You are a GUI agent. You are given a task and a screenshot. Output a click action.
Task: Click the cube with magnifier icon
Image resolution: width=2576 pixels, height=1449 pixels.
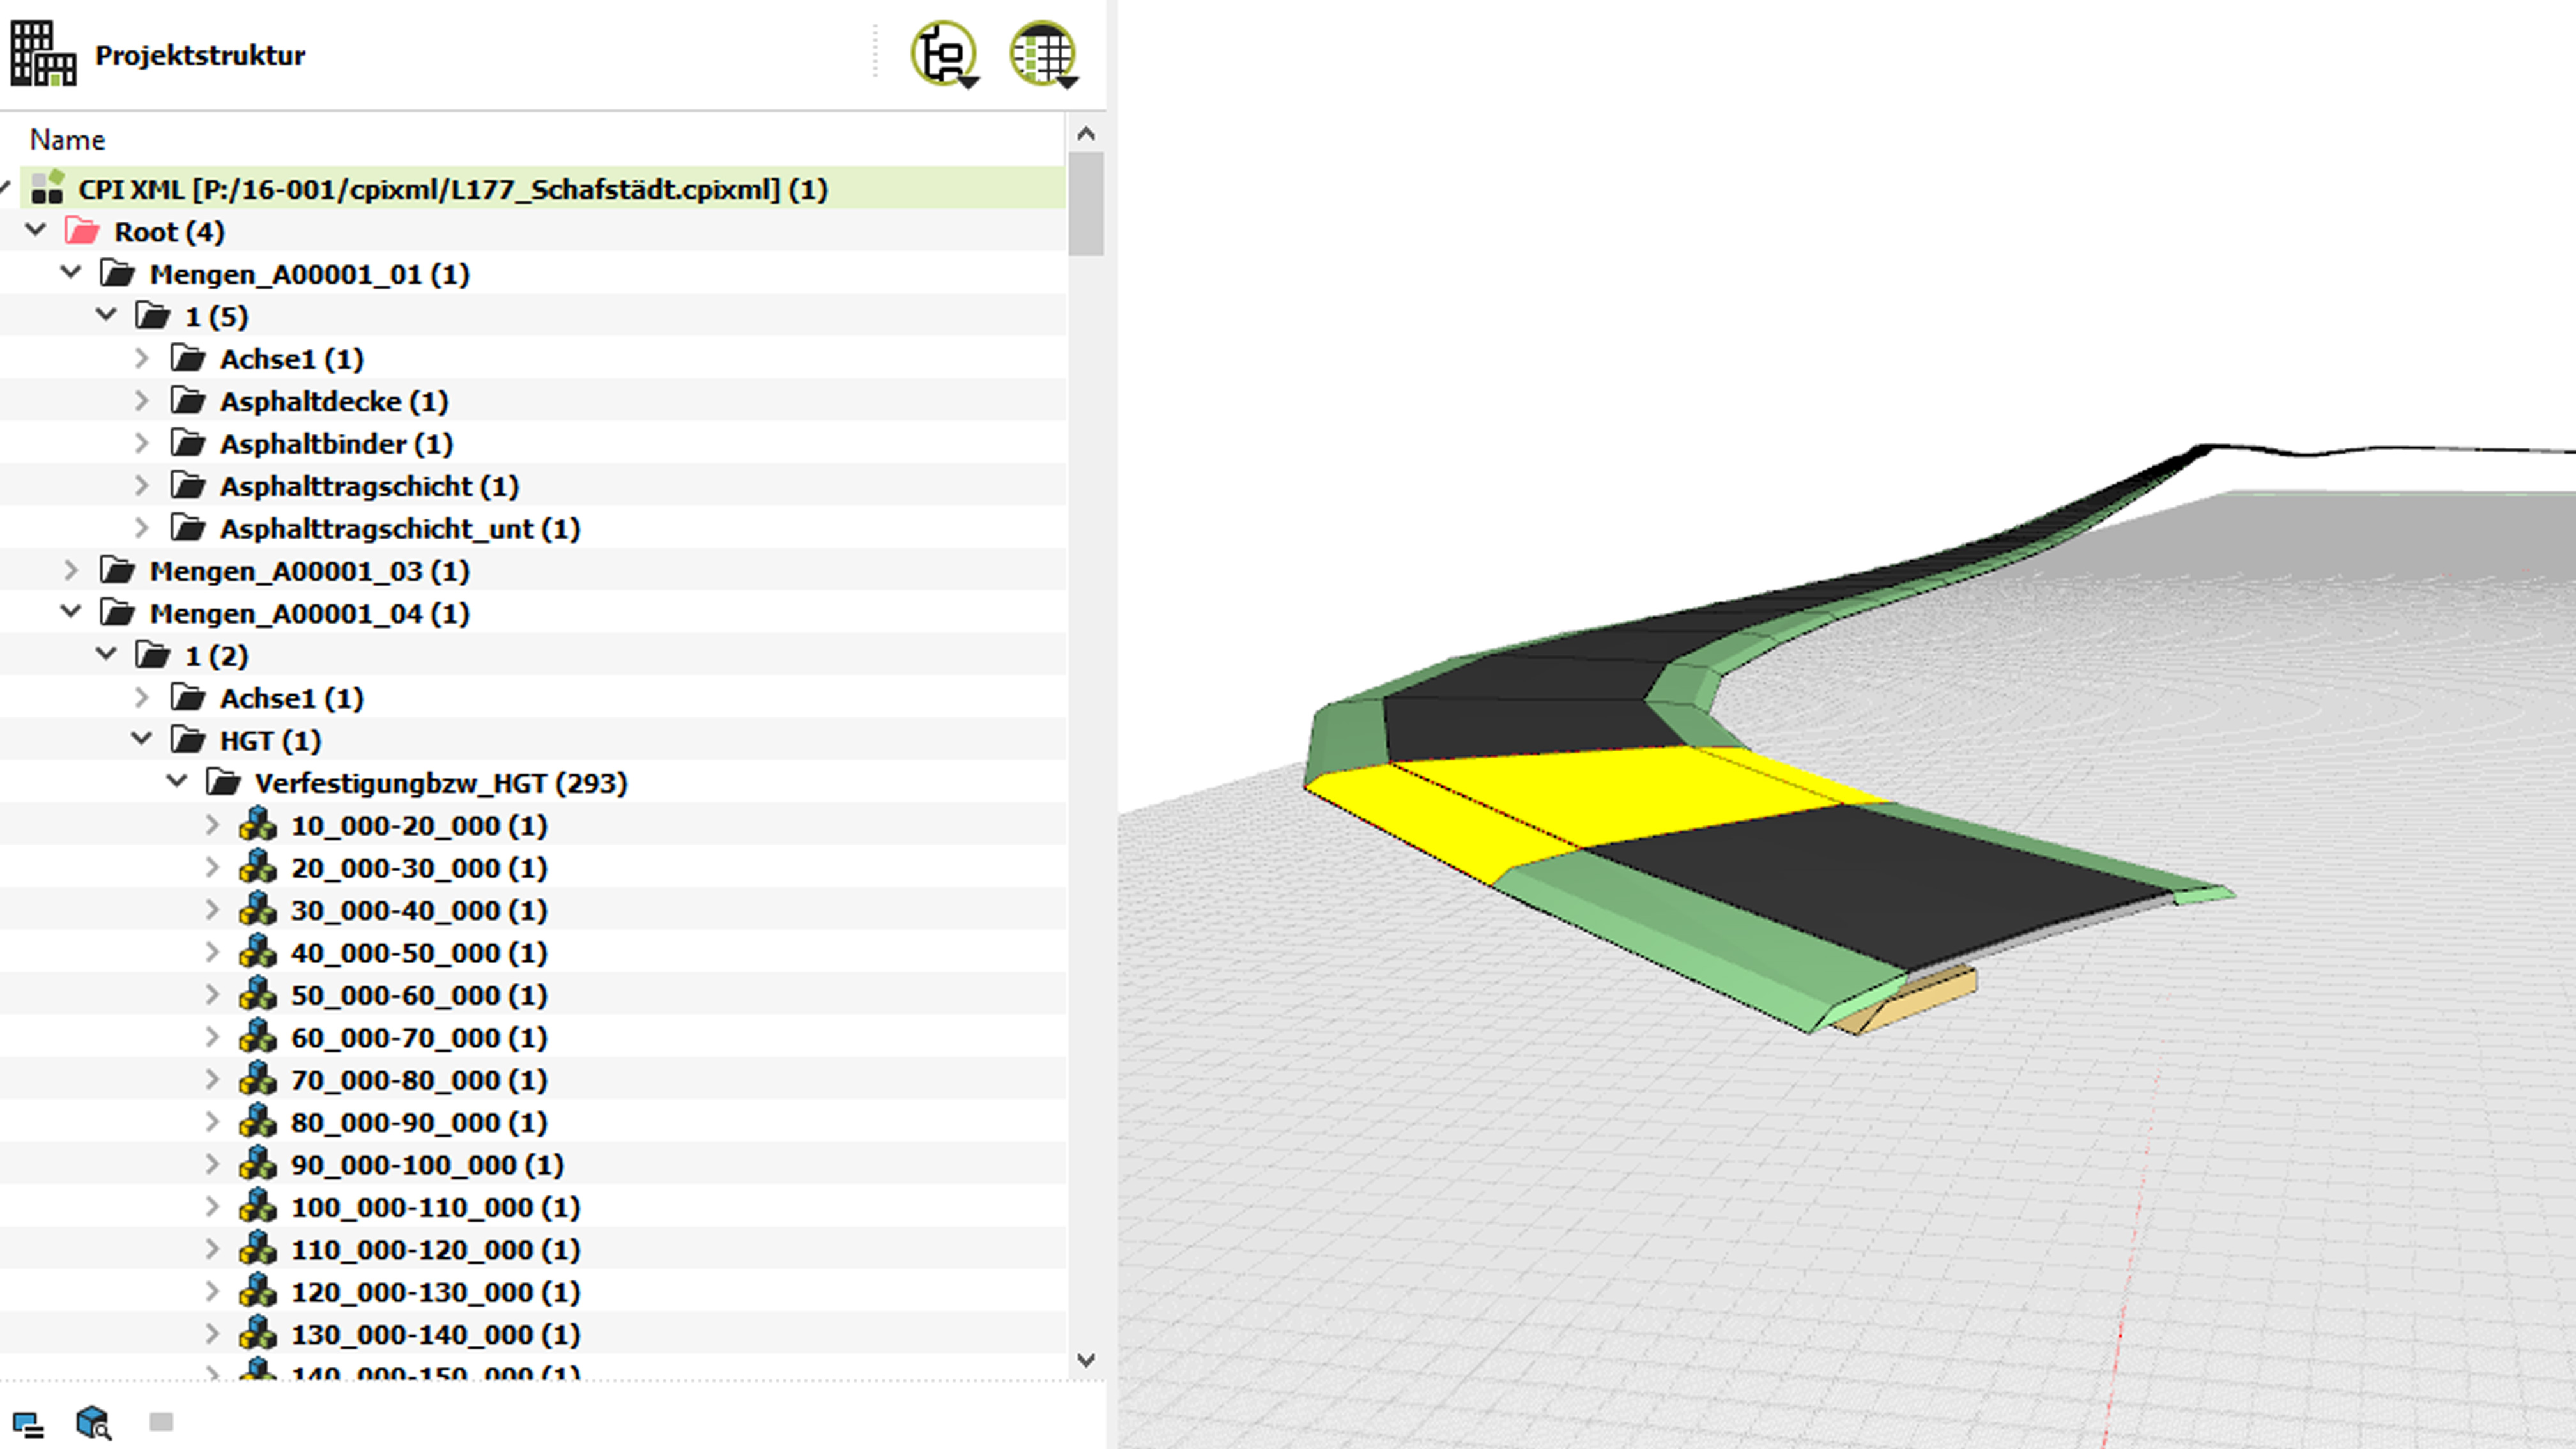[x=93, y=1422]
